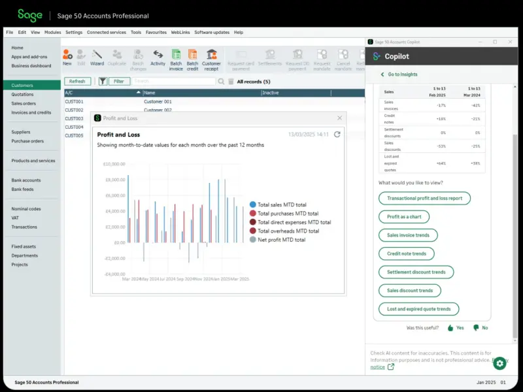The width and height of the screenshot is (523, 392).
Task: Click the Total sales MTD legend swatch
Action: [253, 204]
